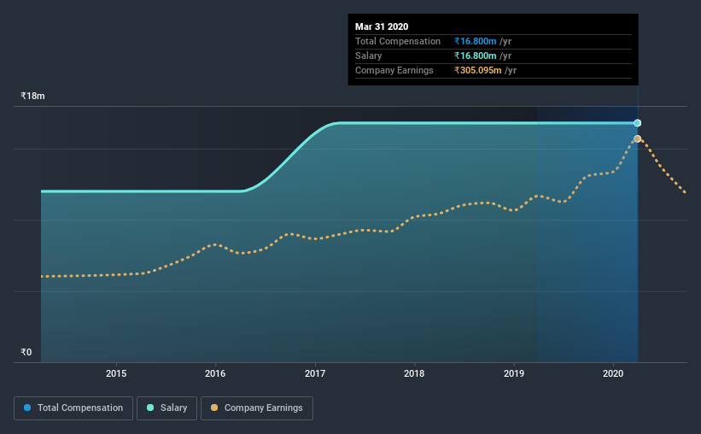This screenshot has height=434, width=701.
Task: Click the ₹305.095m company earnings value
Action: [x=478, y=70]
